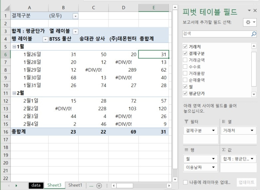
Task: Collapse the 2월 group
Action: click(x=14, y=93)
